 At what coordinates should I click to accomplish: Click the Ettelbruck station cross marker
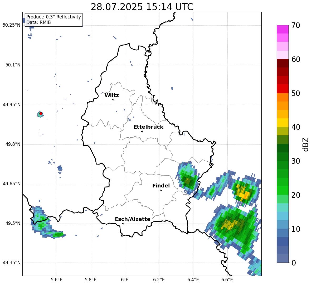[x=142, y=131]
